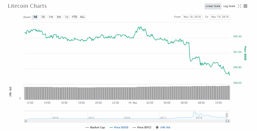The width and height of the screenshot is (257, 131).
Task: Click 2018 label in navigator timeline
Action: click(x=199, y=118)
